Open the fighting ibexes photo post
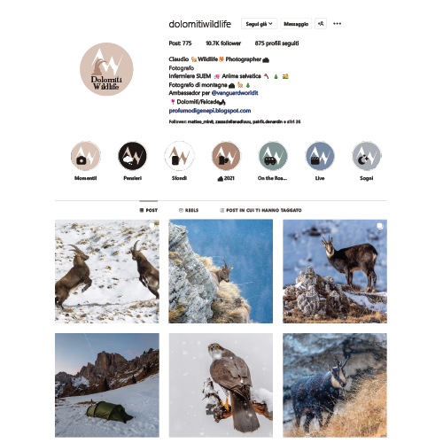Viewport: 443px width, 443px height. [x=107, y=271]
